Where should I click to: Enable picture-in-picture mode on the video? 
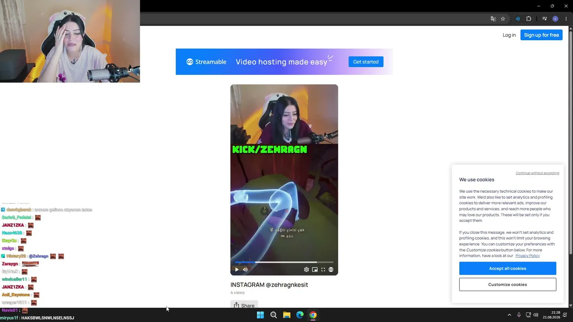(x=315, y=270)
